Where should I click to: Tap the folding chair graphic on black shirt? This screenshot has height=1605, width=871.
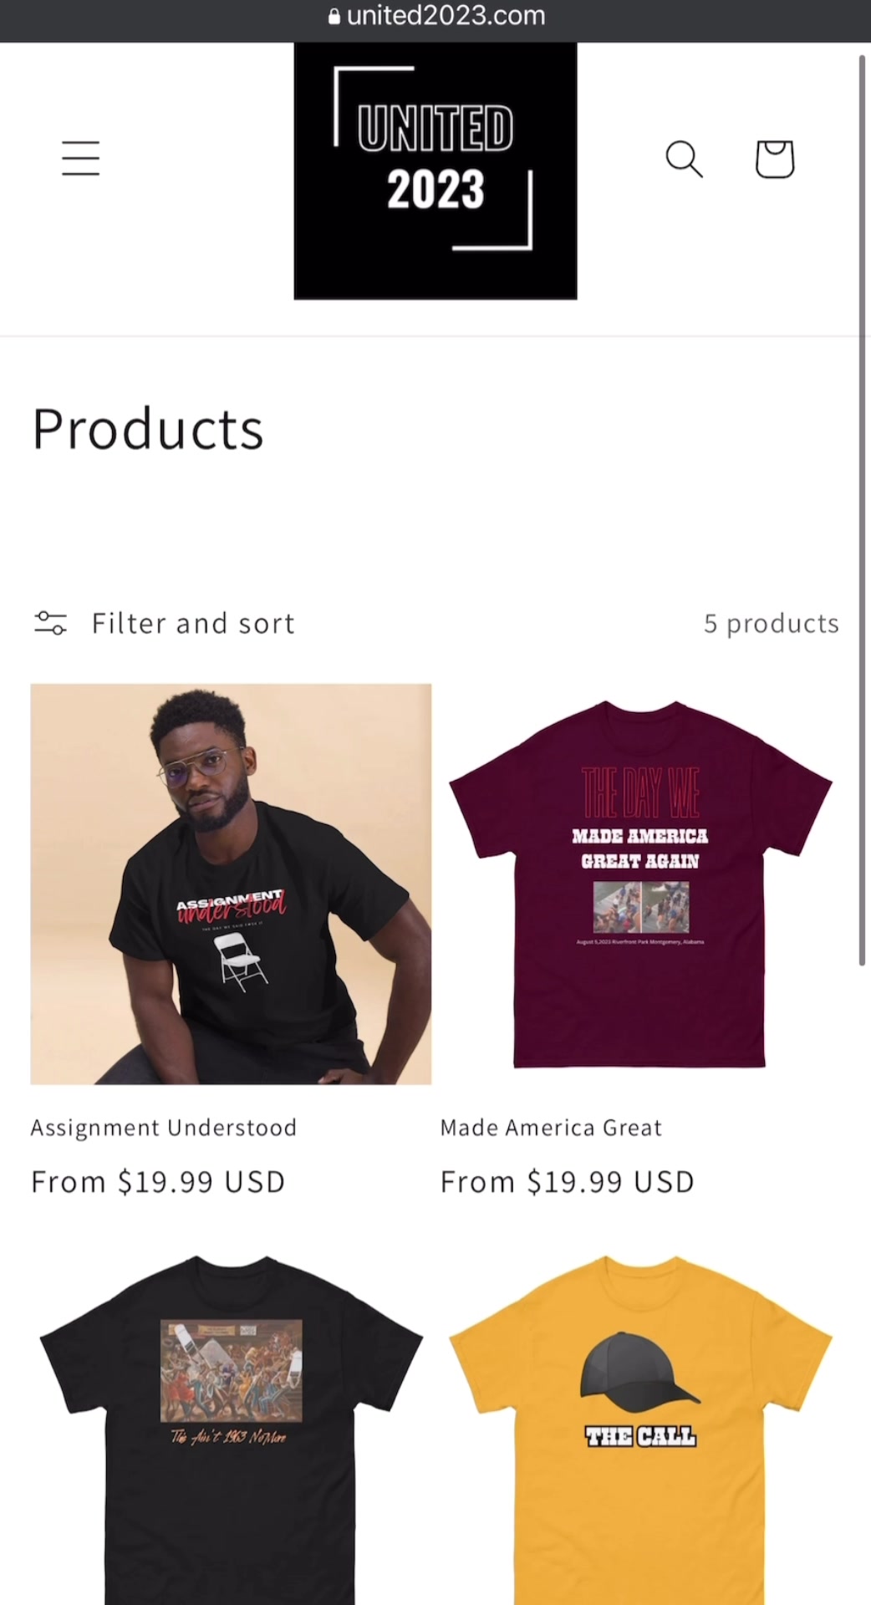[242, 962]
